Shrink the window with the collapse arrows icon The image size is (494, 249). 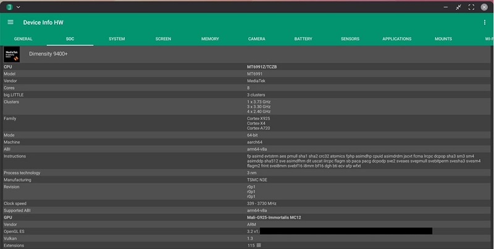point(458,7)
